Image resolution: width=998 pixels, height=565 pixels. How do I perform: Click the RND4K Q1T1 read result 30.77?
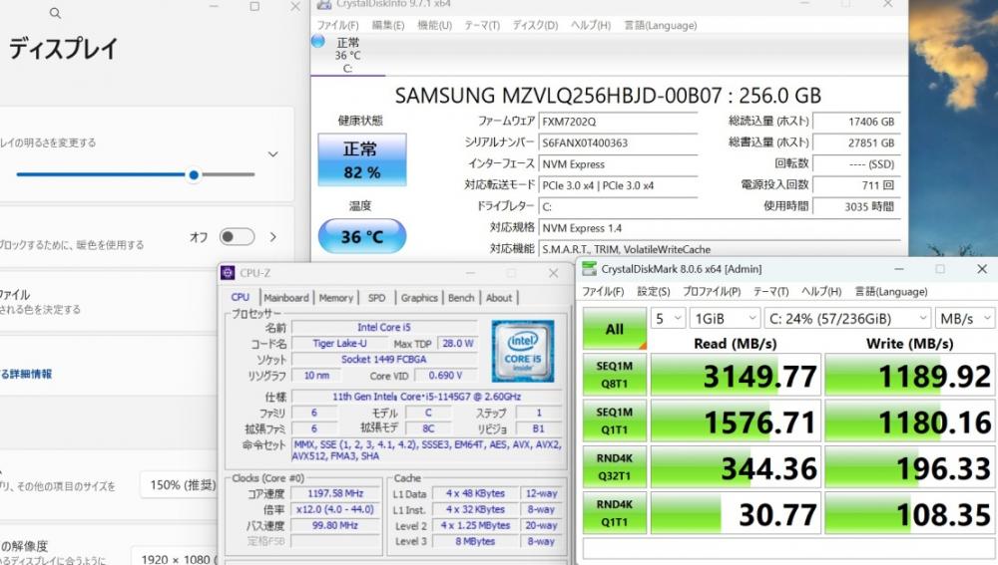[x=736, y=513]
